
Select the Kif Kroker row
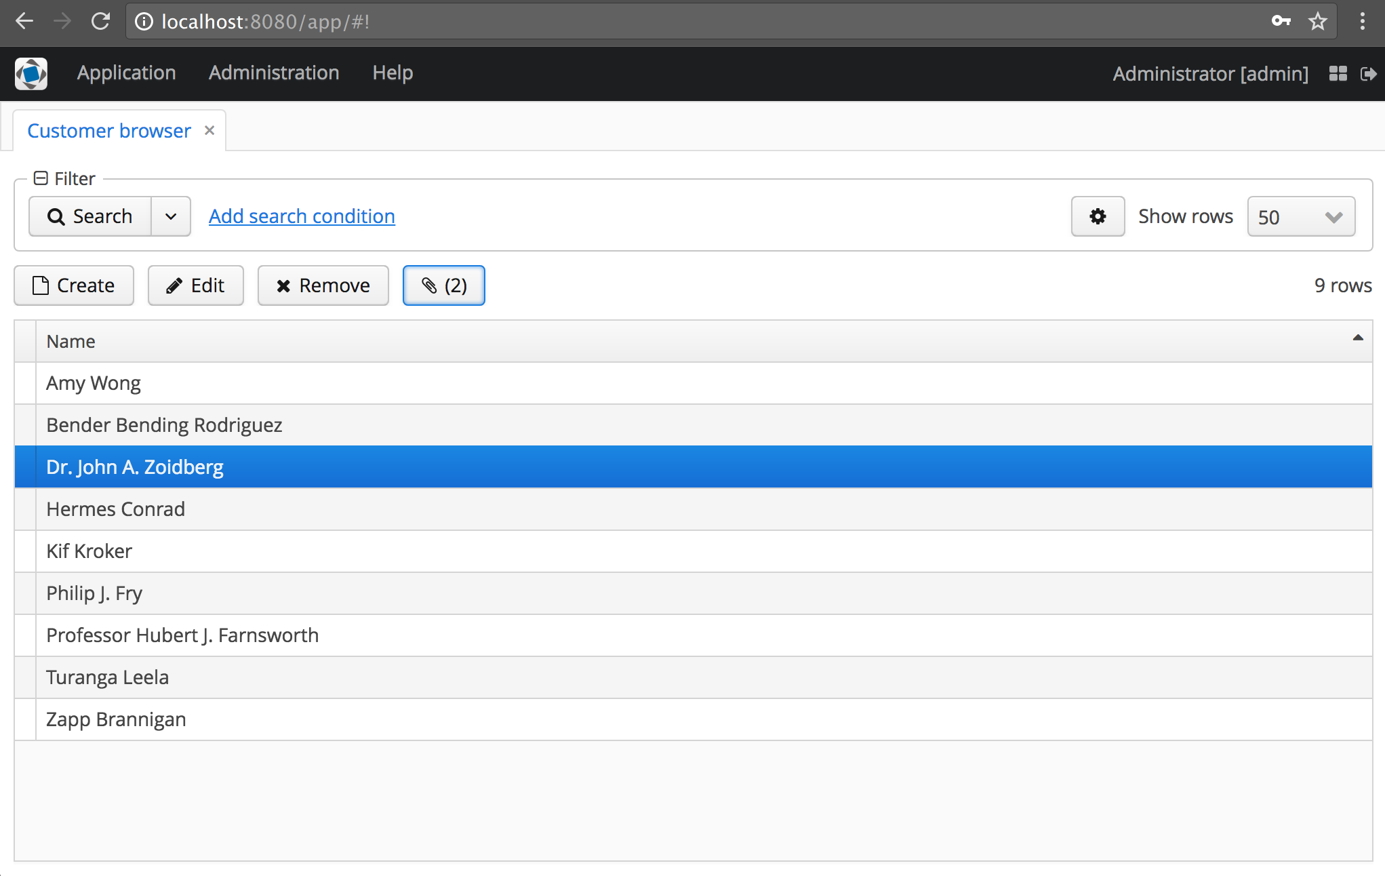(694, 551)
